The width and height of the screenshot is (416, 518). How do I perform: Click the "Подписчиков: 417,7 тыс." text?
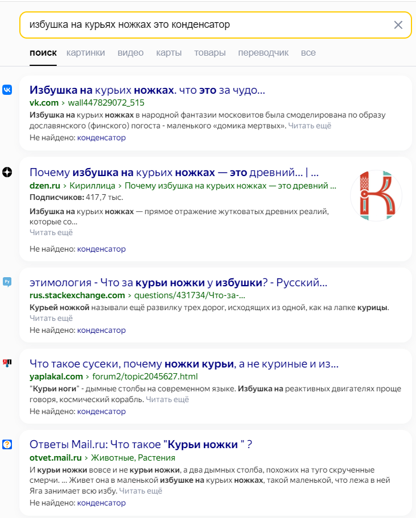coord(76,197)
